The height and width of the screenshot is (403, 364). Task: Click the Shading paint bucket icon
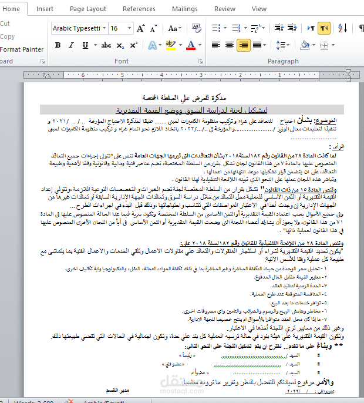305,45
